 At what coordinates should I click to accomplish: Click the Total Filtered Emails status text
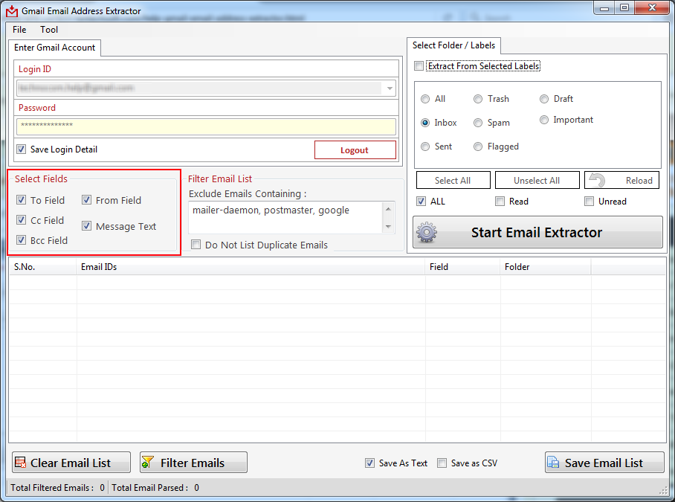[58, 487]
